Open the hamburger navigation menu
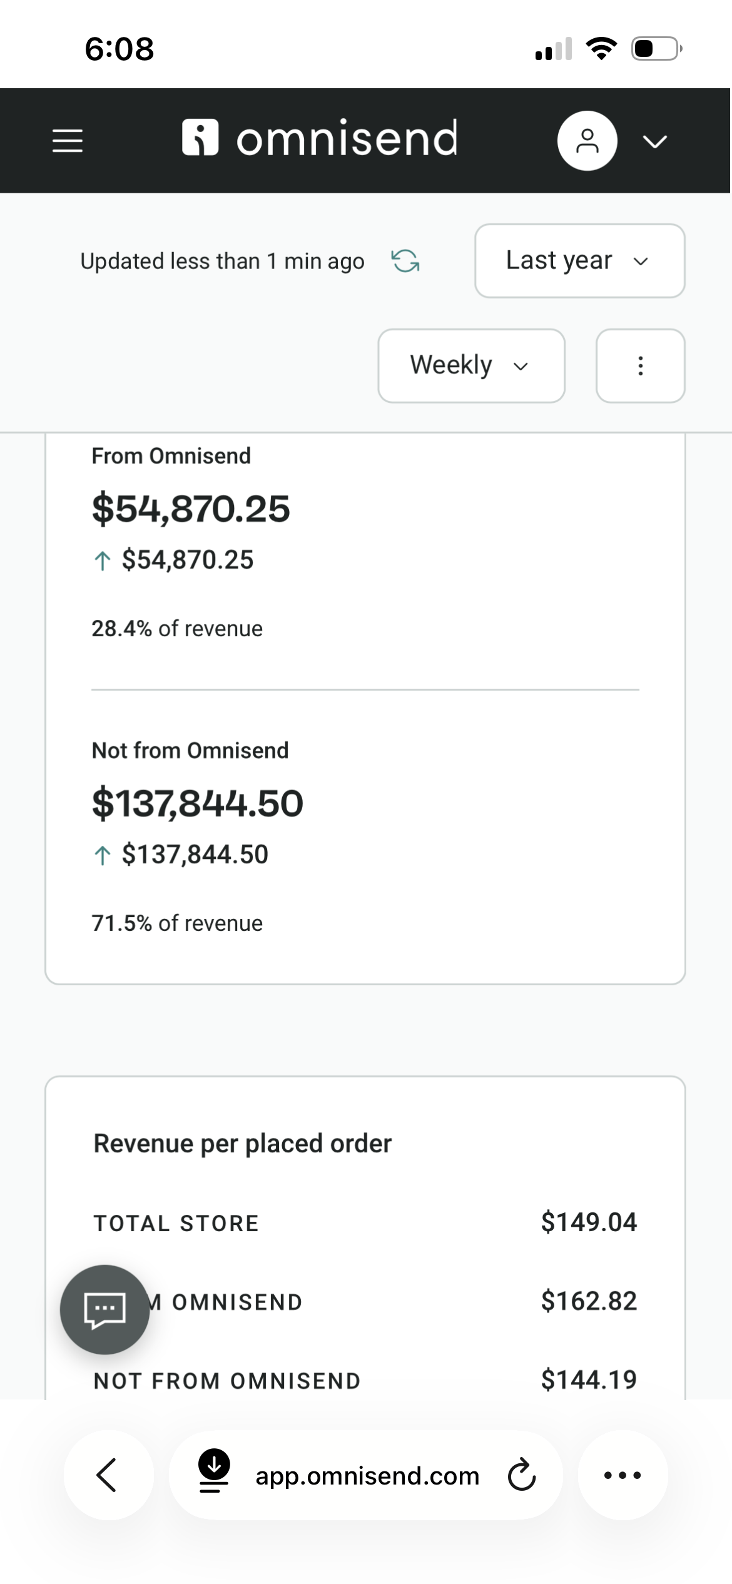This screenshot has height=1584, width=732. coord(67,141)
